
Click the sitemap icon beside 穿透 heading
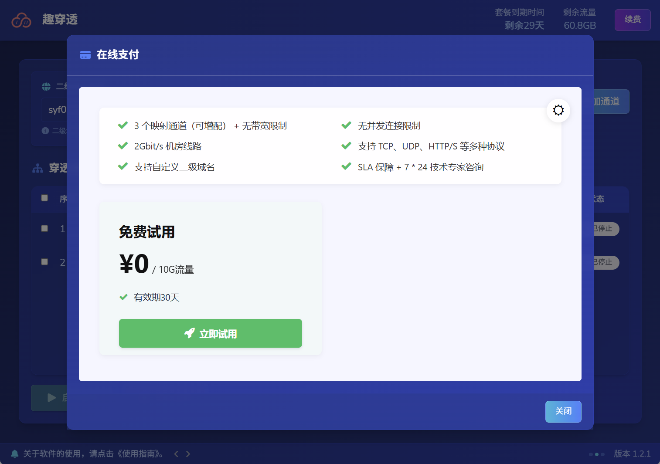[38, 168]
